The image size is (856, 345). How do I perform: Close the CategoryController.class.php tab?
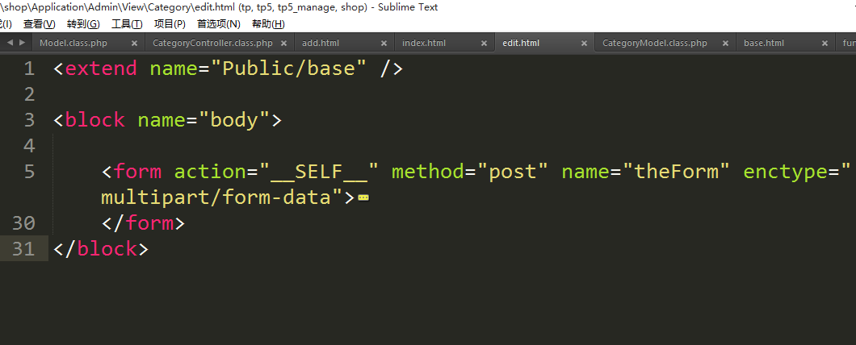(x=284, y=44)
